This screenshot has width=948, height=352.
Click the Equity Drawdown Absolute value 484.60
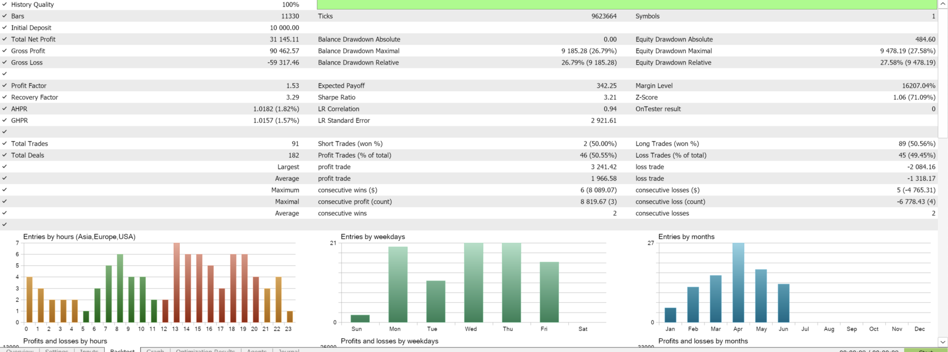(925, 39)
